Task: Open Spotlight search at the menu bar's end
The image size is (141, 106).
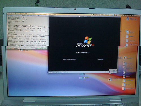Action: [x=138, y=16]
